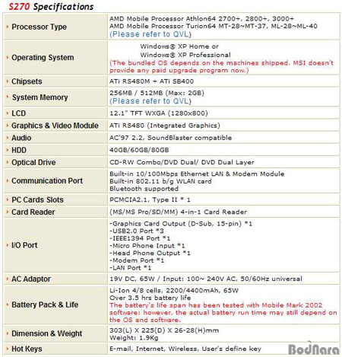
Task: Click 'ATi RS480M + ATi SB400' value
Action: 151,81
